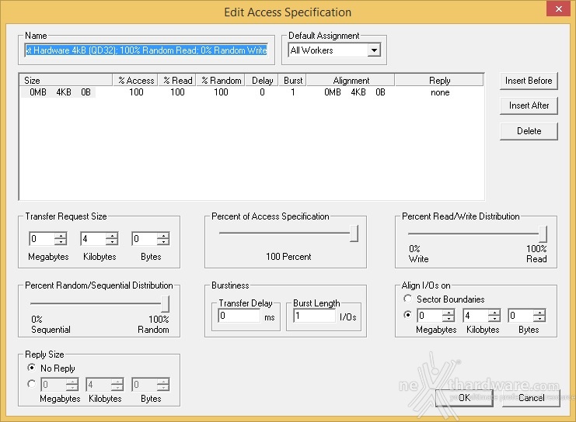Confirm changes with the OK button
The width and height of the screenshot is (576, 422).
click(464, 398)
